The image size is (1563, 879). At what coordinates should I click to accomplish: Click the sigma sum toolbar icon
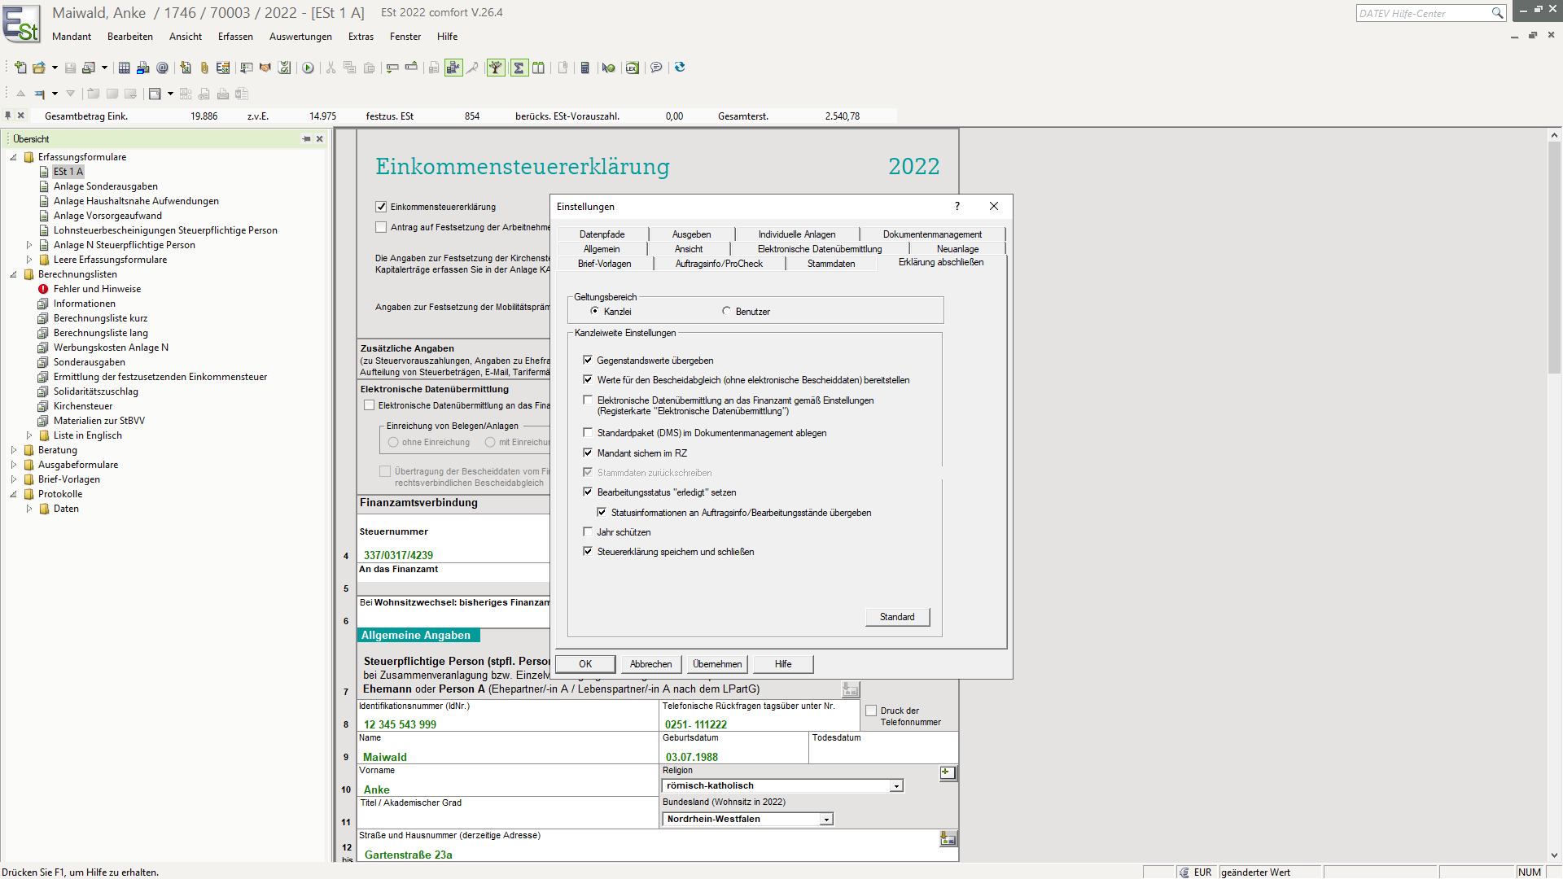tap(519, 68)
